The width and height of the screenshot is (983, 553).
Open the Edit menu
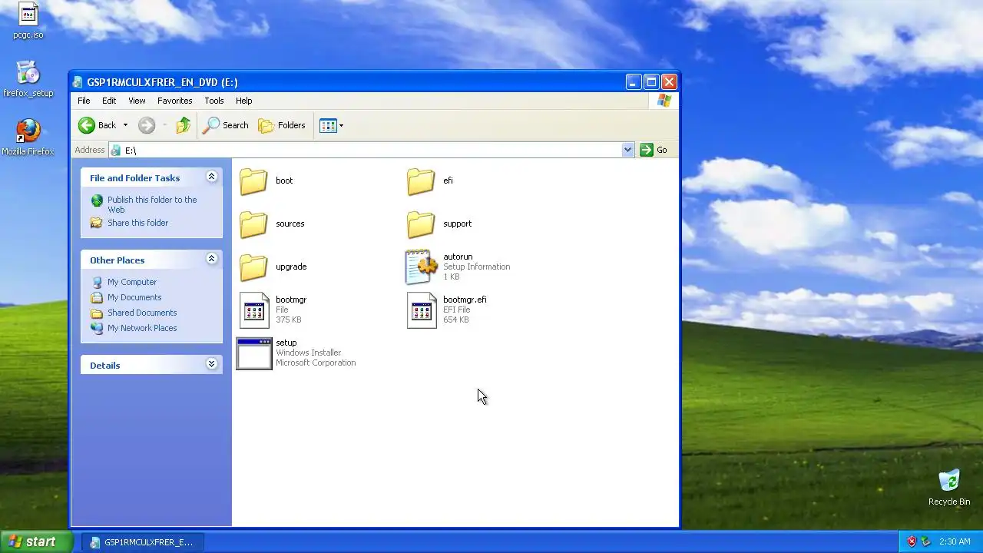coord(109,101)
